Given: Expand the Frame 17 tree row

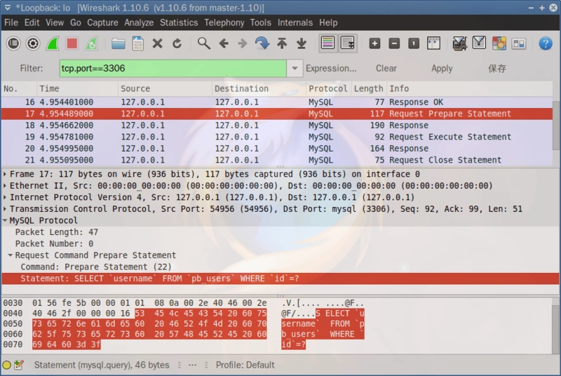Looking at the screenshot, I should point(5,174).
